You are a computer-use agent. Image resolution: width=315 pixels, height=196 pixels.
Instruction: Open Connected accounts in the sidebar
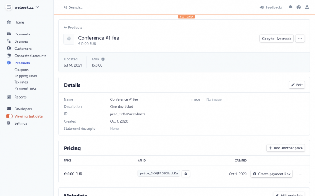pos(30,56)
